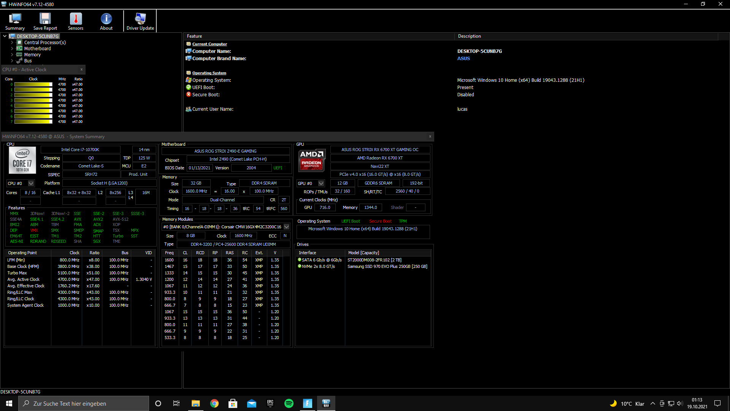Viewport: 730px width, 411px height.
Task: Open the CPU #0 selection dropdown
Action: 31,183
